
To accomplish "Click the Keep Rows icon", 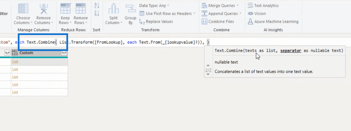I will 65,9.
